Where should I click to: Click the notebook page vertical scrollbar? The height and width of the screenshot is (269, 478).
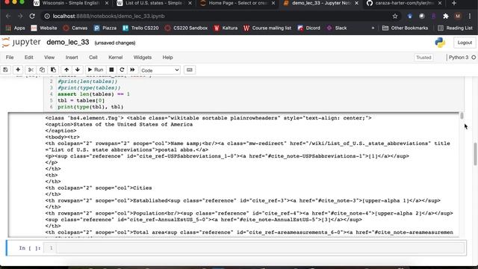tap(475, 154)
